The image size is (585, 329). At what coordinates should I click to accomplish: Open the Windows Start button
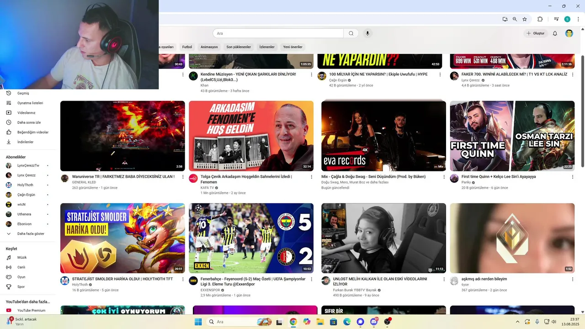(198, 322)
